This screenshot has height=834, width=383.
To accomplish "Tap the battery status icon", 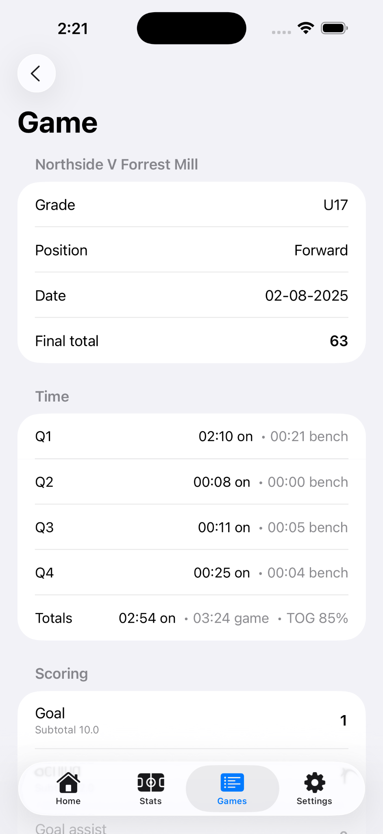I will pyautogui.click(x=334, y=28).
